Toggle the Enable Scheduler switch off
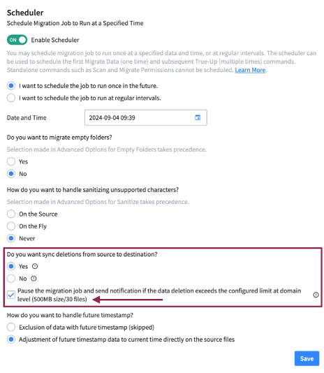Viewport: 324px width, 373px height. (x=17, y=40)
